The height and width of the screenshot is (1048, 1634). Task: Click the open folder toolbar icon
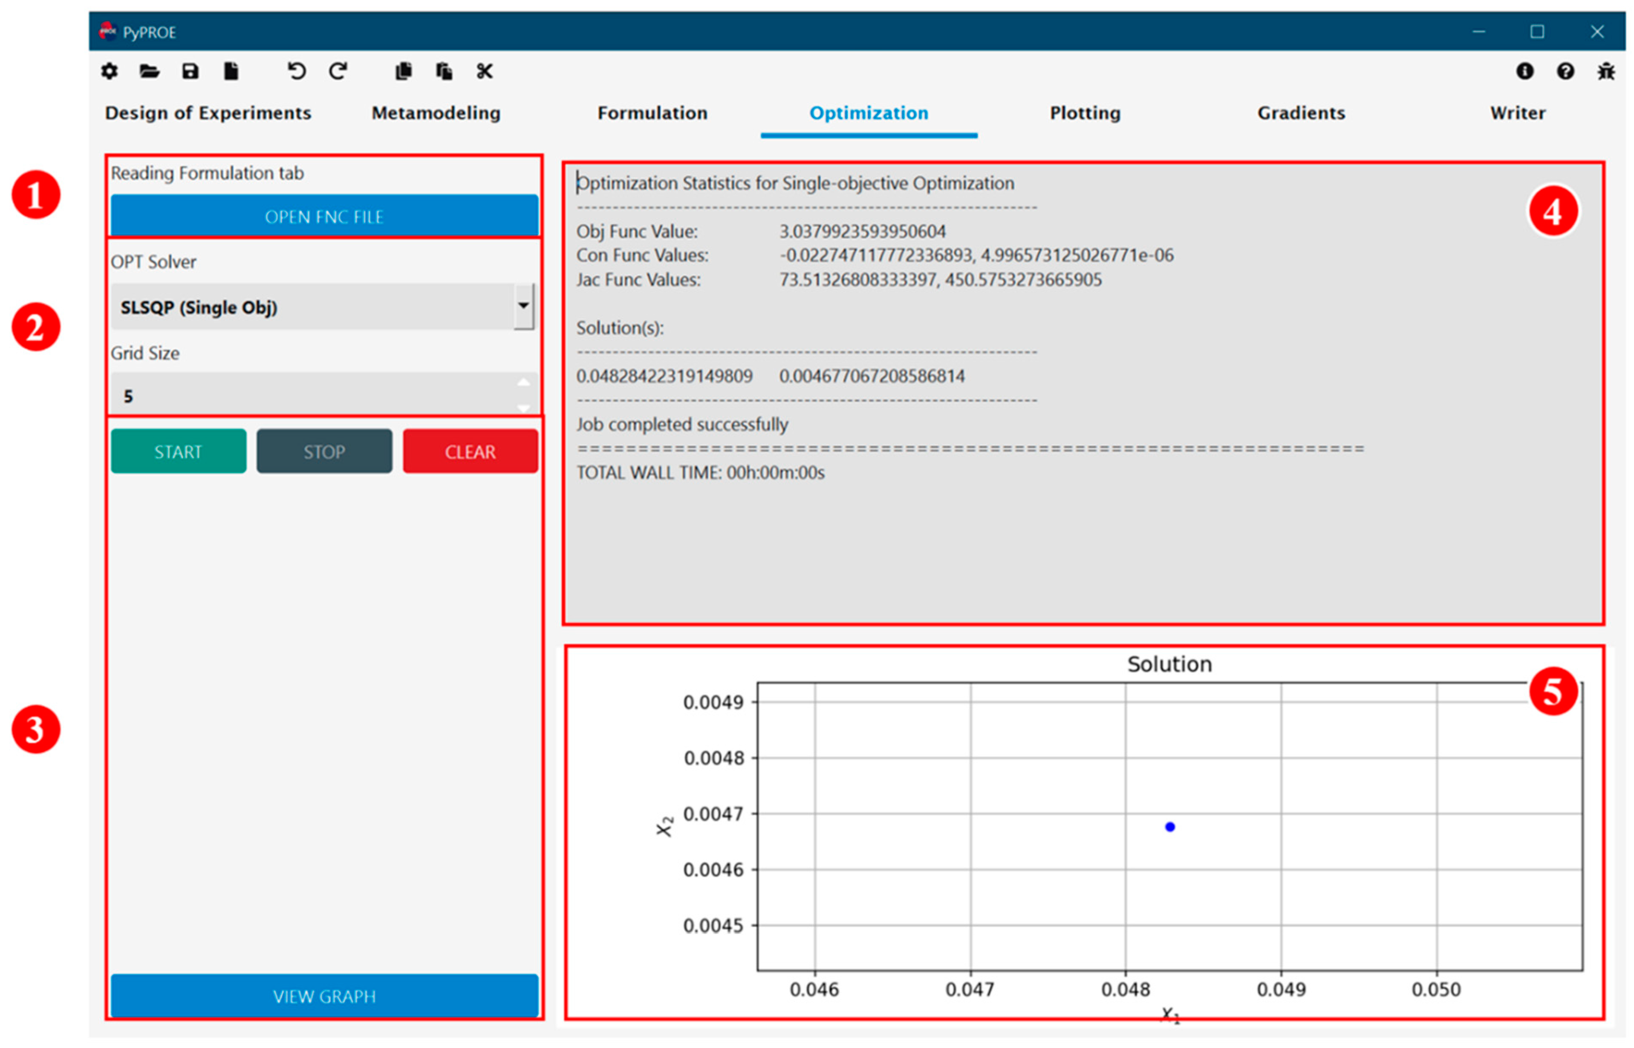[x=150, y=71]
